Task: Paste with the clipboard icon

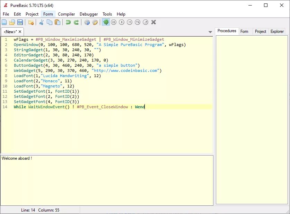Action: tap(58, 22)
